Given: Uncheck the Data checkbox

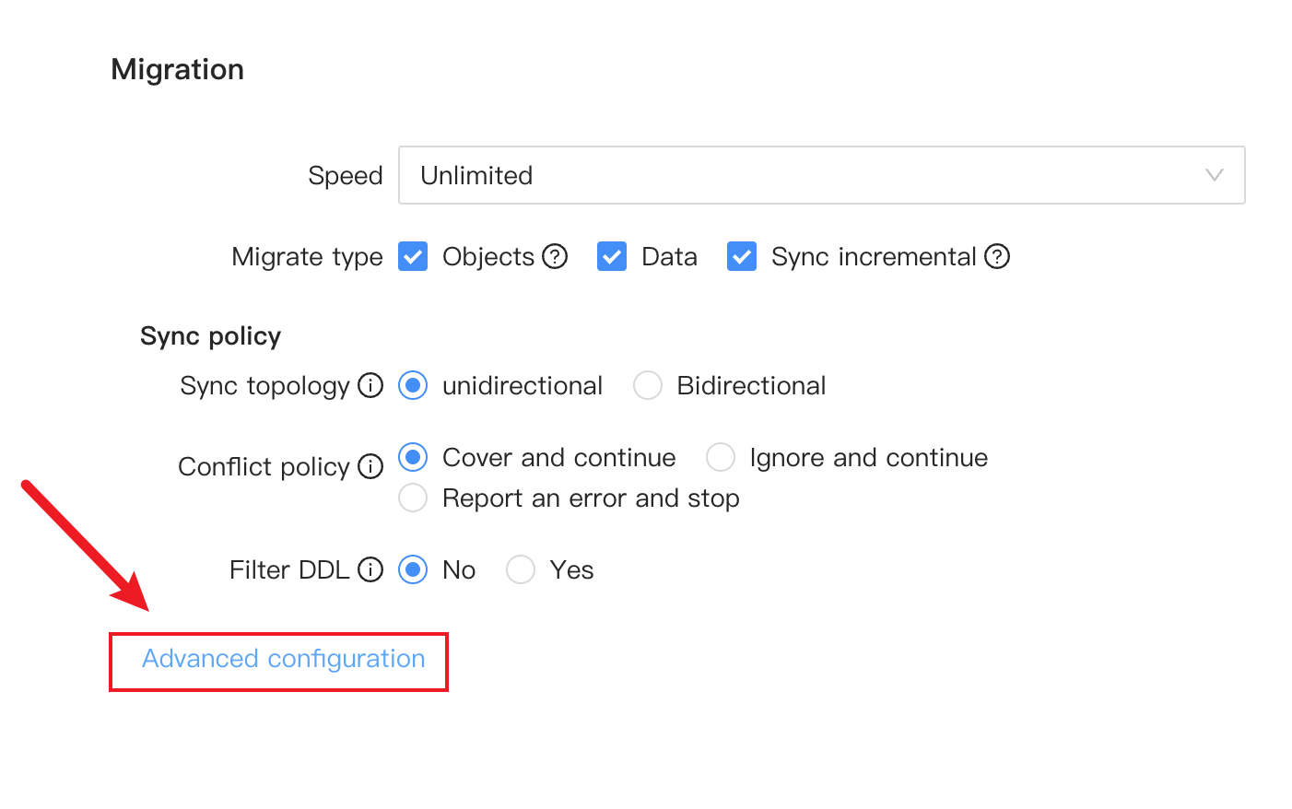Looking at the screenshot, I should (x=612, y=256).
